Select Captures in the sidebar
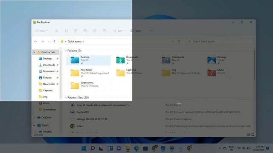 click(48, 91)
